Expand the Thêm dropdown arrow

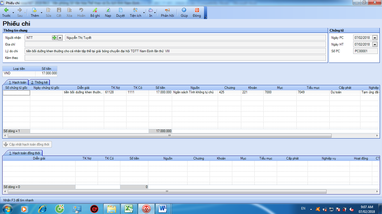tap(41, 13)
